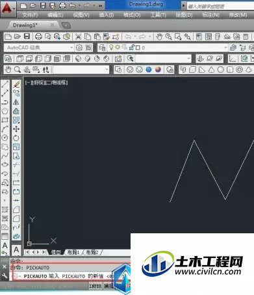Click the Zoom realtime magnifier icon

pos(168,36)
